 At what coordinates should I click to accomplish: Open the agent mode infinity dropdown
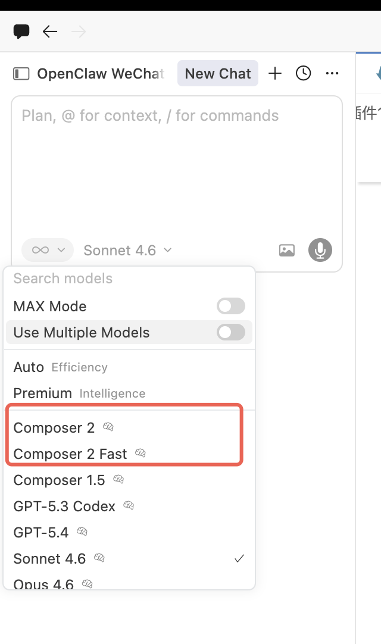point(48,251)
